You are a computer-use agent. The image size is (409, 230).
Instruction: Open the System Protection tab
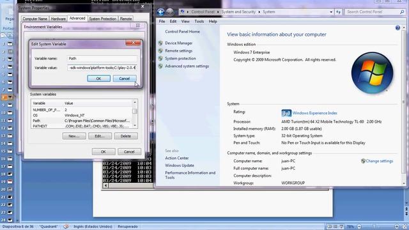point(102,19)
